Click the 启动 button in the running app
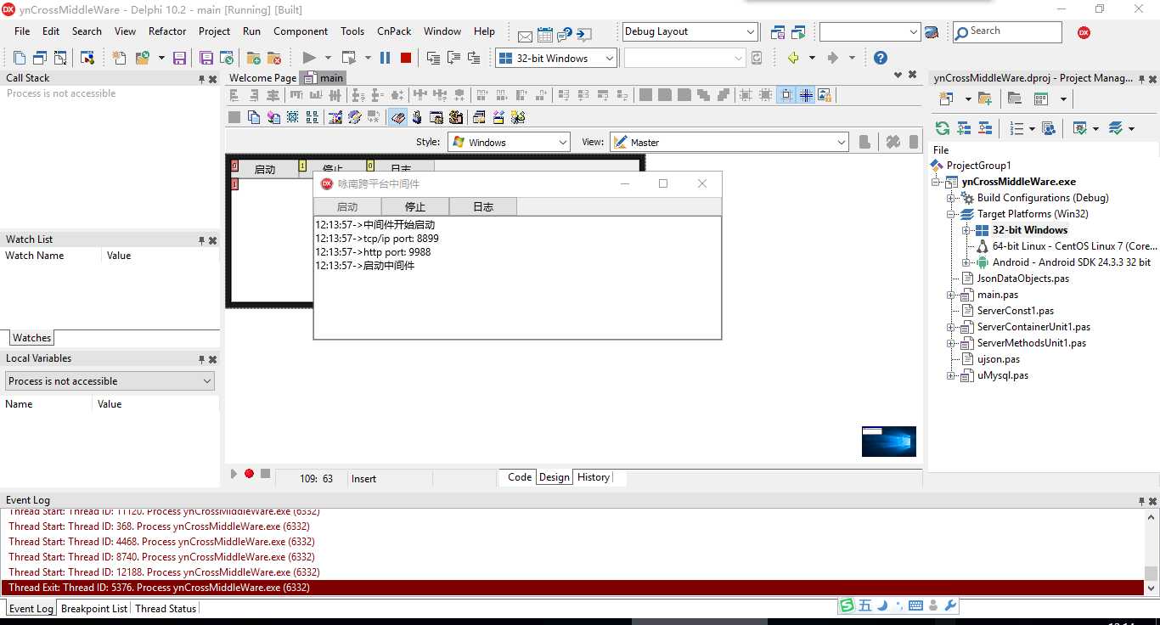Image resolution: width=1160 pixels, height=625 pixels. [x=347, y=206]
